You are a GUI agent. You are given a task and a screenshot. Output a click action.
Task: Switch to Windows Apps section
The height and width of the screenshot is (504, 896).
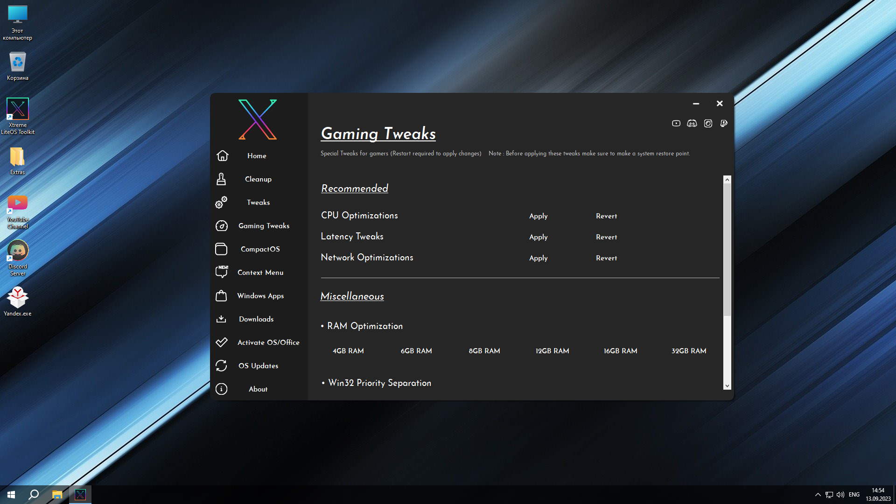(x=260, y=295)
